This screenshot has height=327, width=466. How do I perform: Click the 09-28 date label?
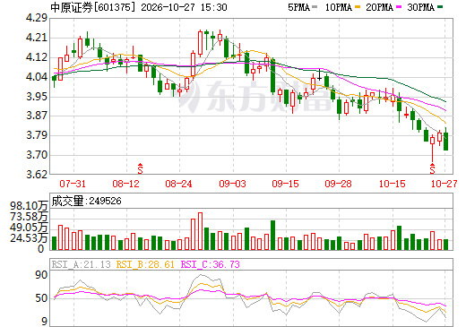339,184
